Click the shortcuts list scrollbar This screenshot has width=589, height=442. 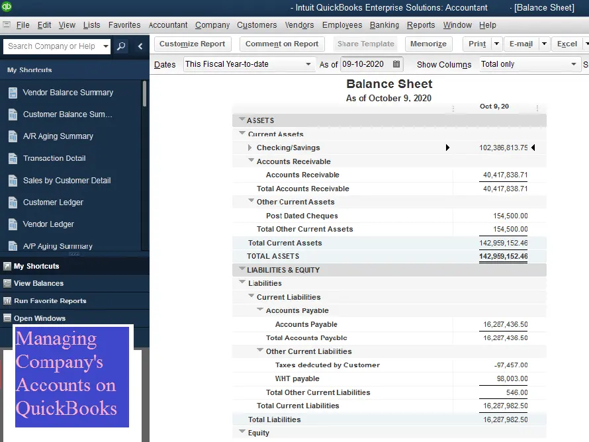tap(145, 93)
